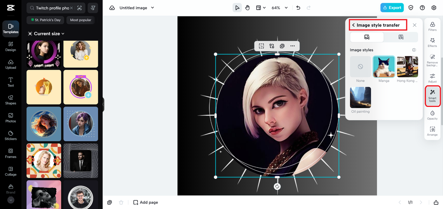Click the replace image icon in floating toolbar

coord(272,46)
